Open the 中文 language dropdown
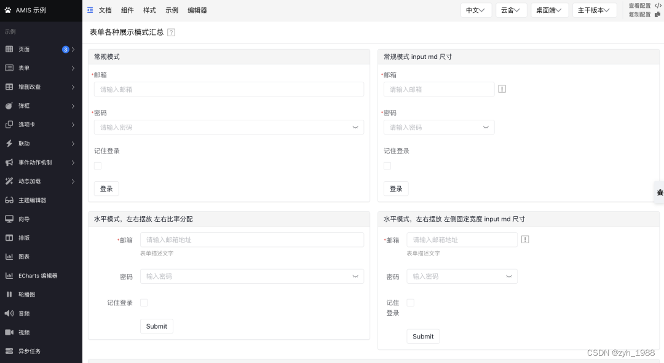Viewport: 664px width, 363px height. click(x=476, y=10)
